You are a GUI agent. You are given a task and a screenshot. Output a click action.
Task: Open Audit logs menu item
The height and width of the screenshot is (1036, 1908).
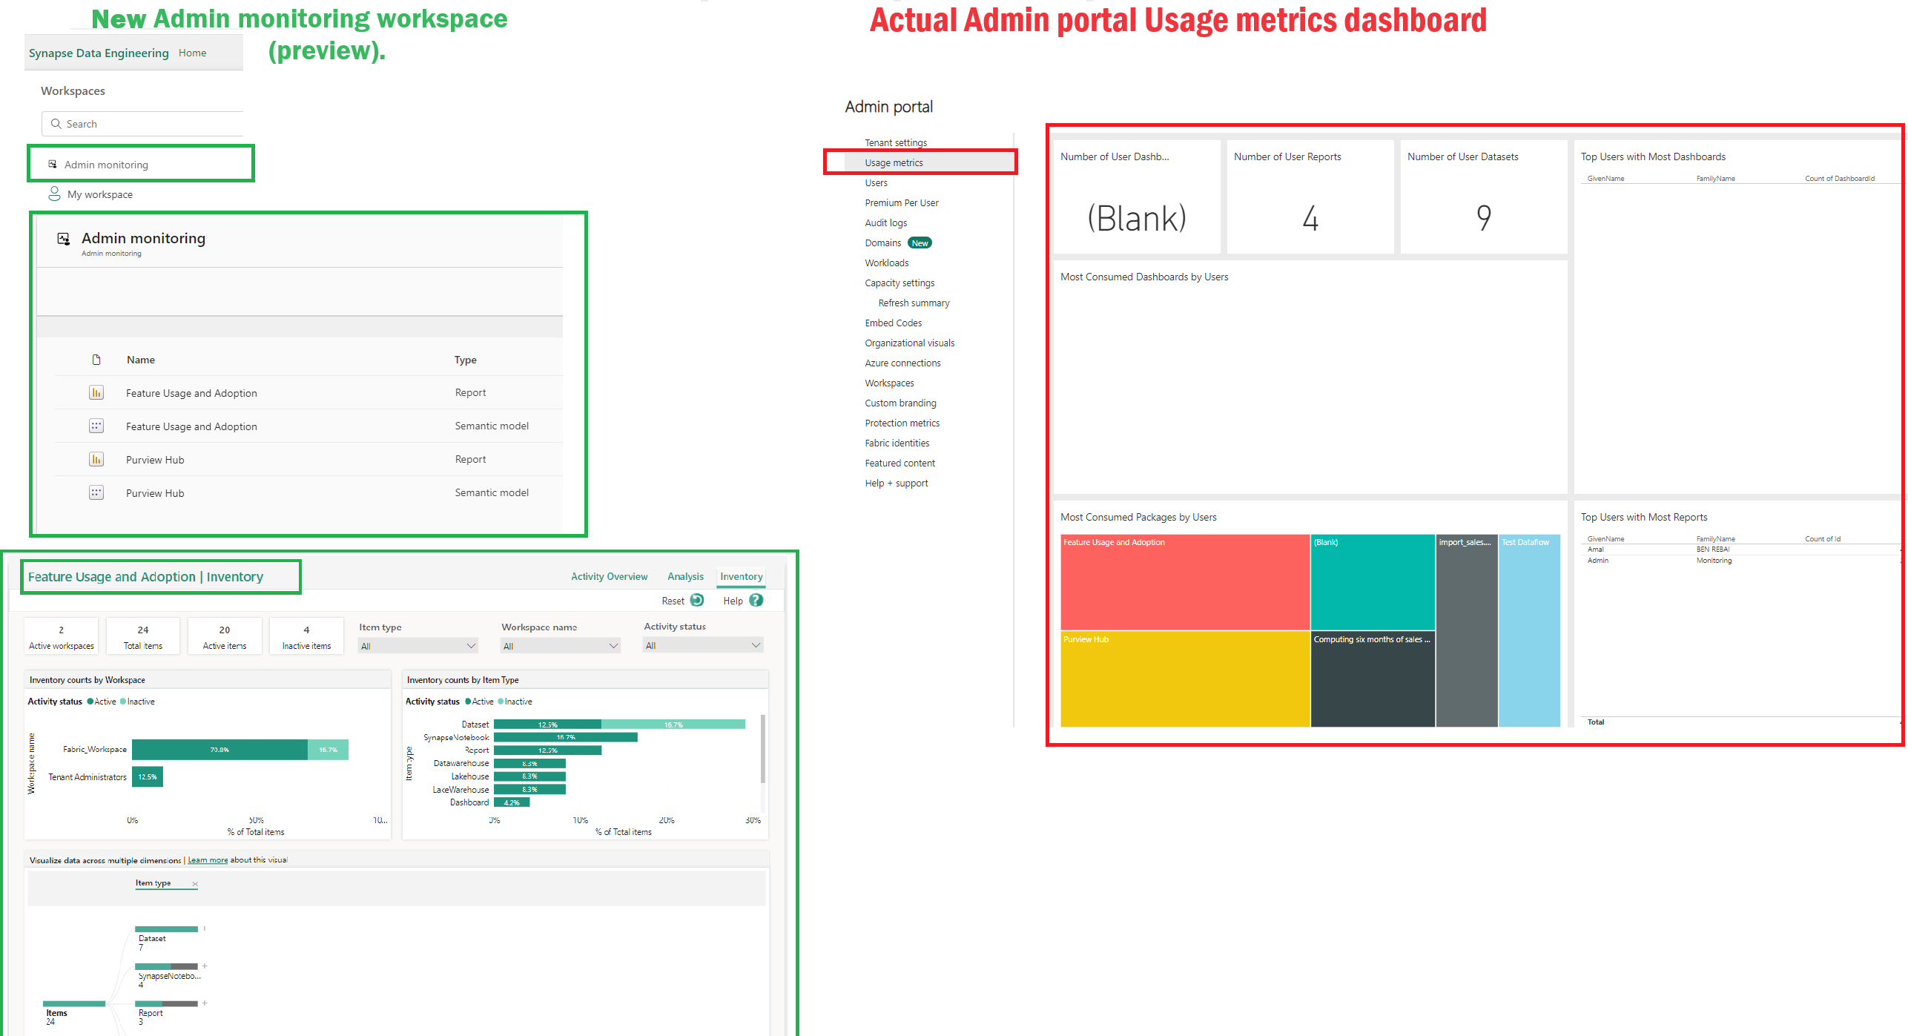885,222
